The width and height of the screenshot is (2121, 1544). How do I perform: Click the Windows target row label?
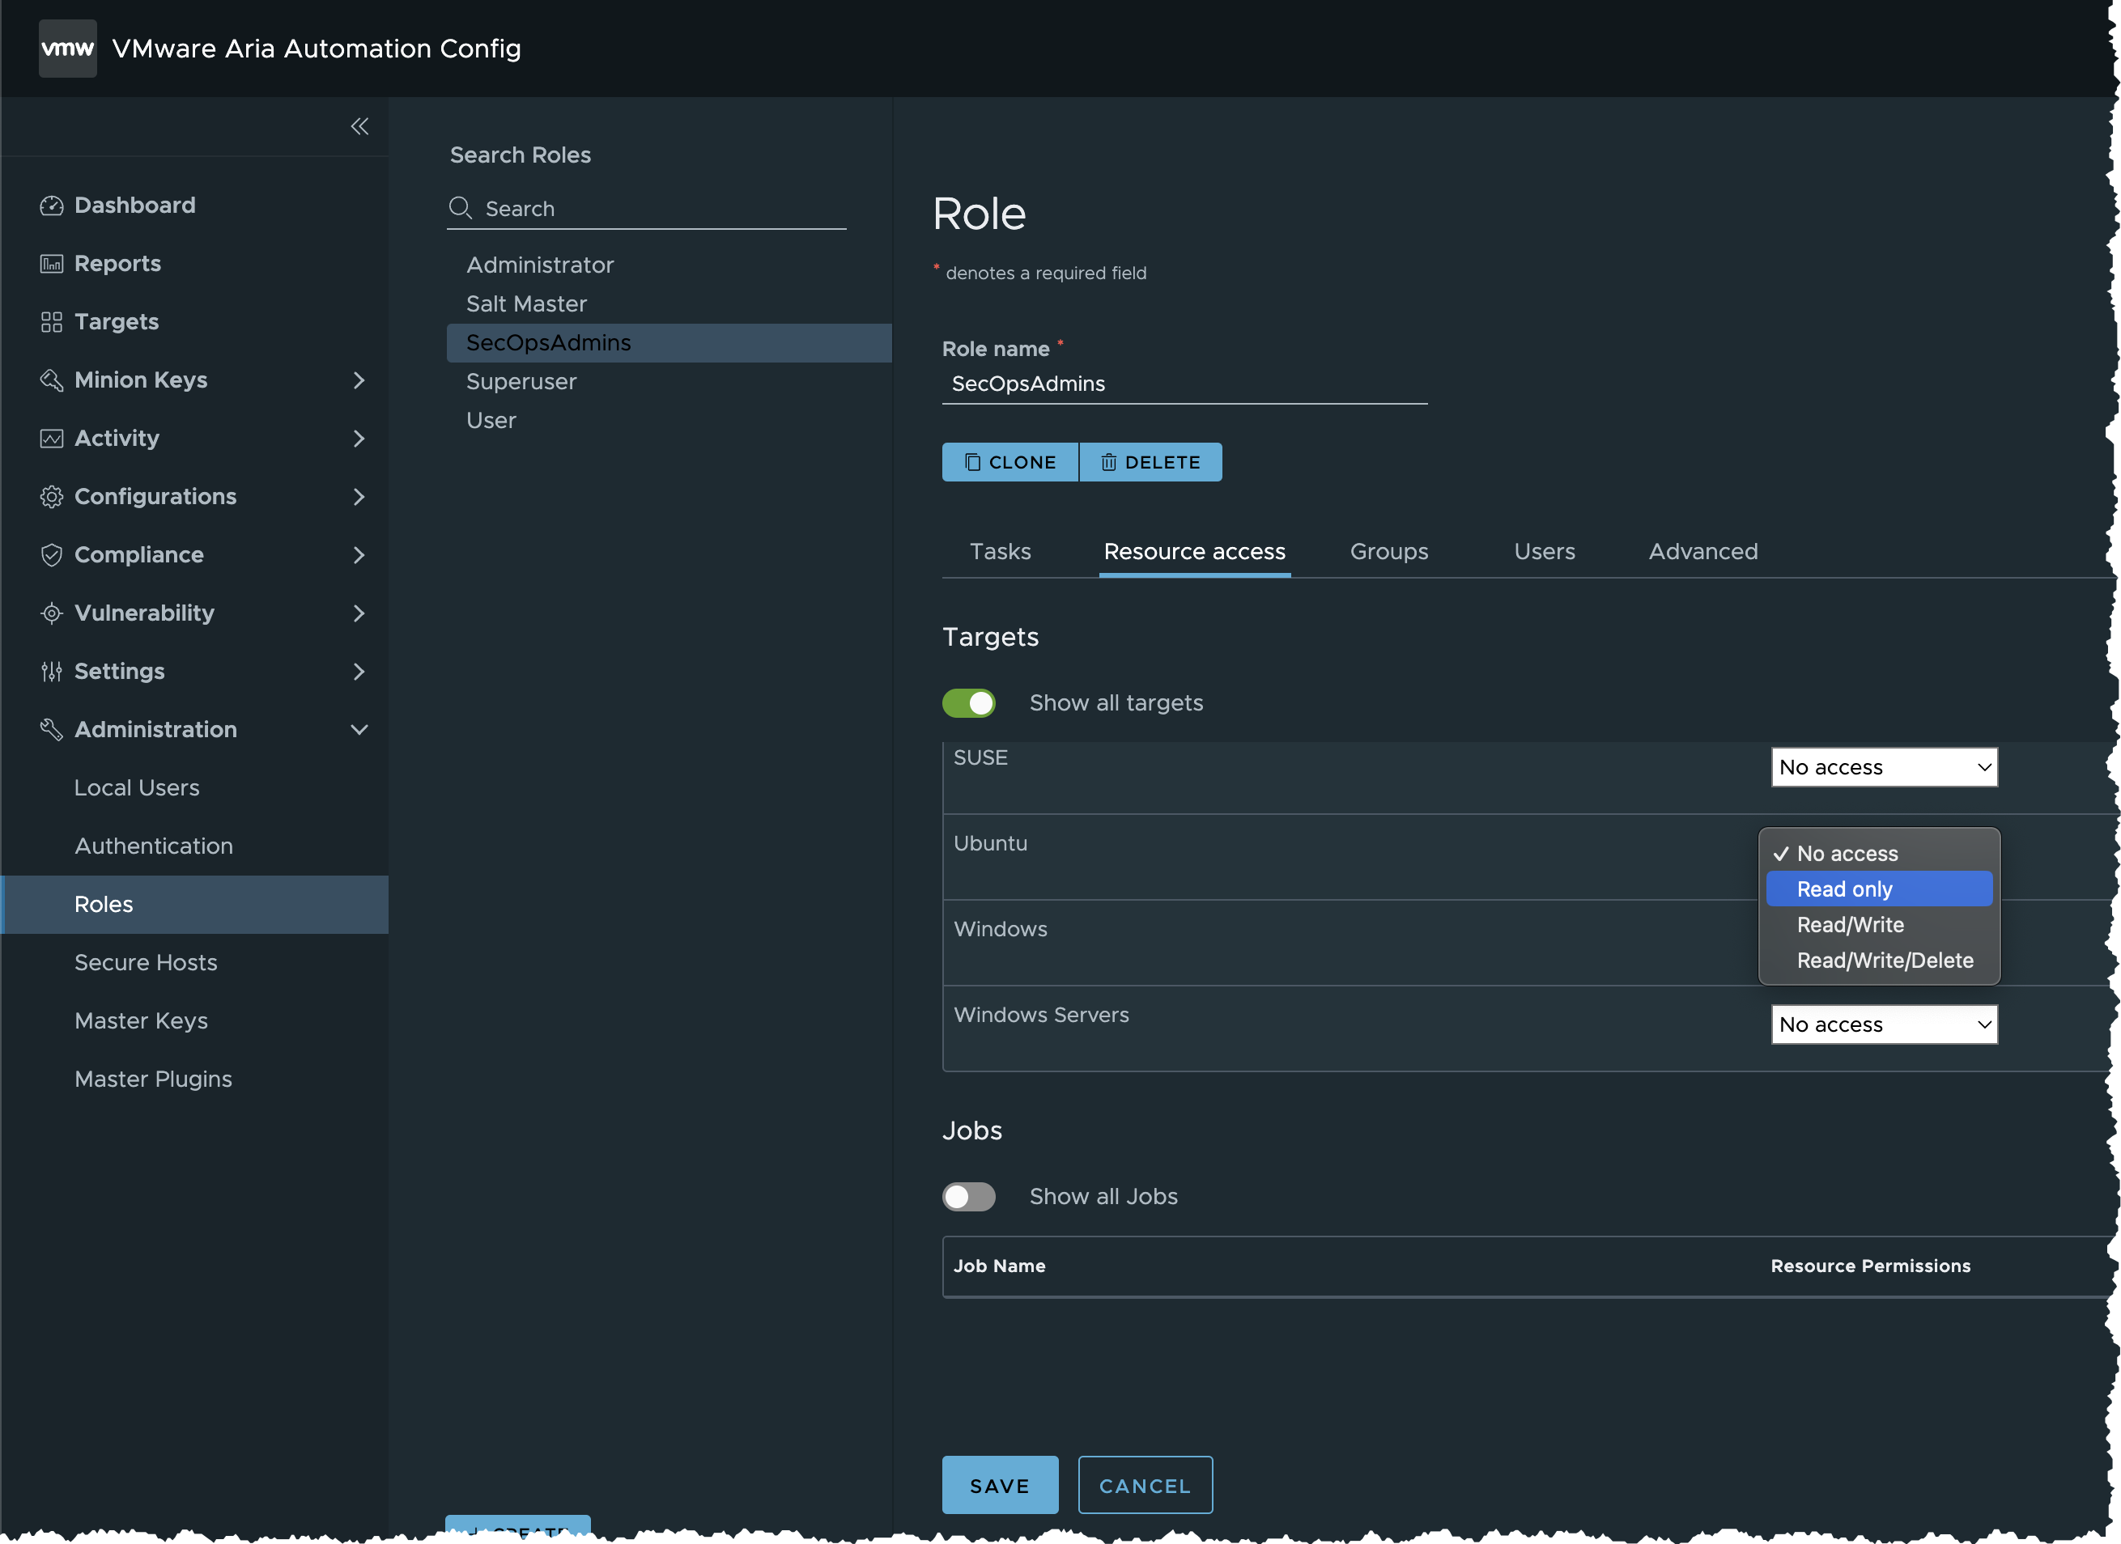1000,929
